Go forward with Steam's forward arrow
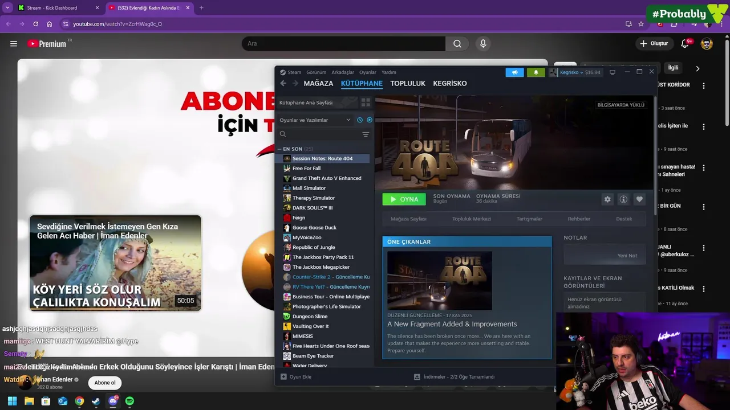The image size is (730, 410). [295, 83]
